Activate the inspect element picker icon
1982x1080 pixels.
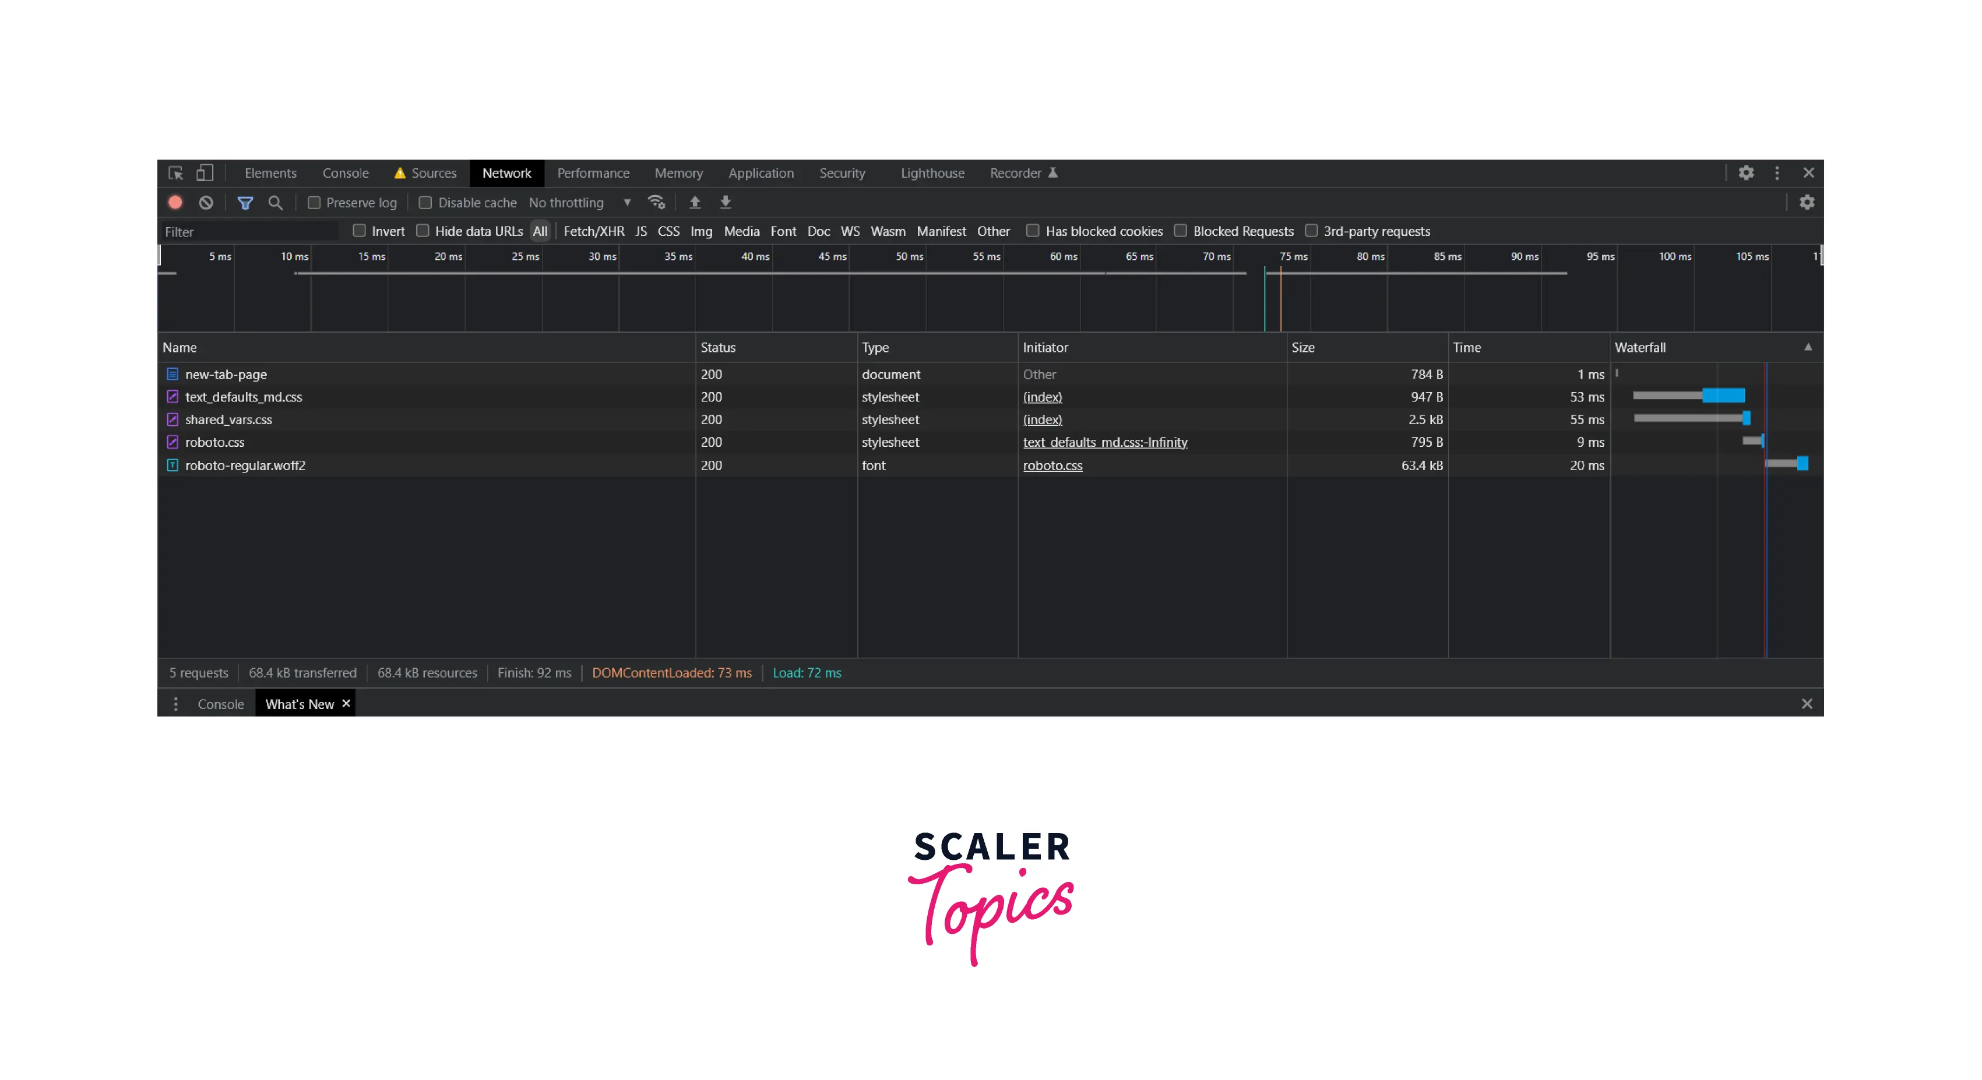click(x=175, y=173)
